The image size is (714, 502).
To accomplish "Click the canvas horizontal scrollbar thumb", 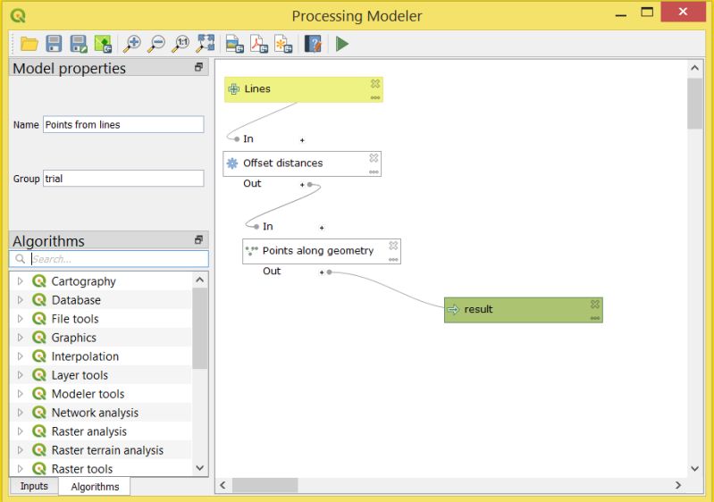I will tap(265, 485).
